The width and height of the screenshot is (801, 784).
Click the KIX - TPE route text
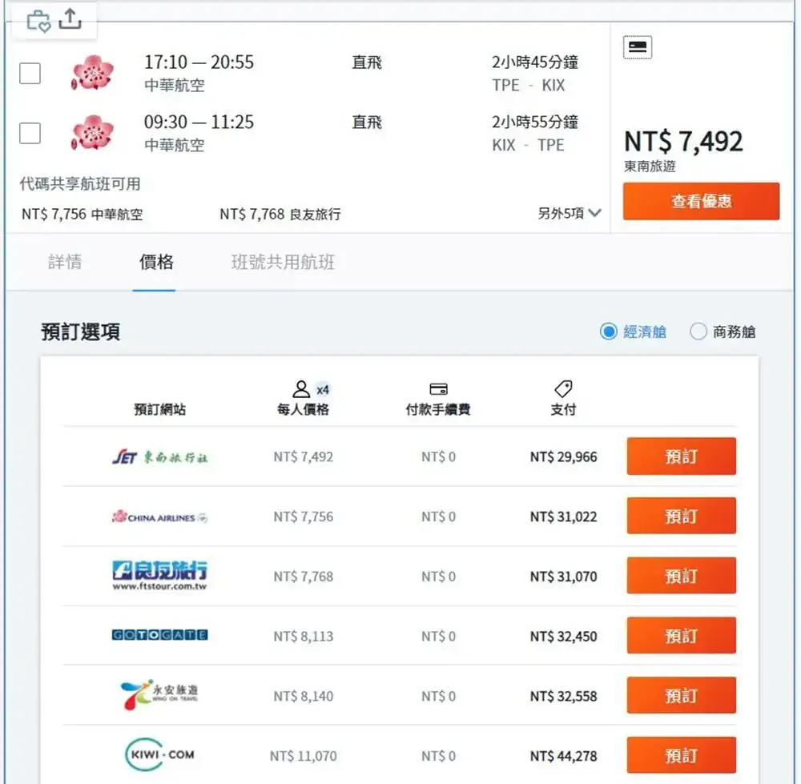[528, 145]
